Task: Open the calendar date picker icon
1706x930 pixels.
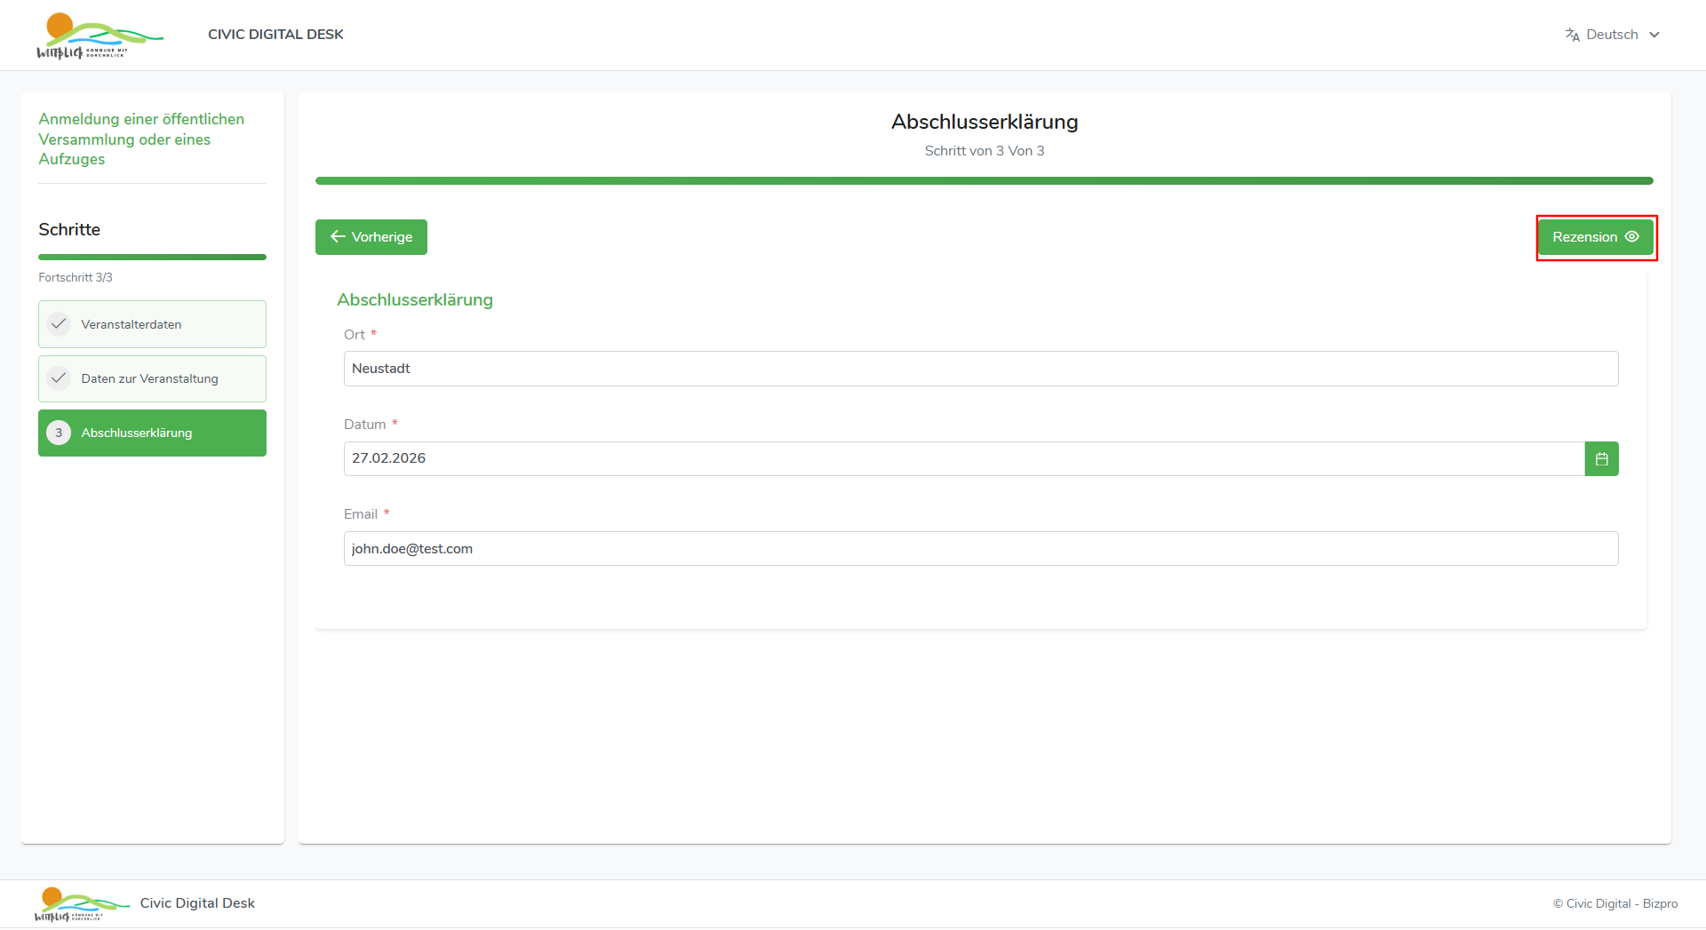Action: click(1601, 459)
